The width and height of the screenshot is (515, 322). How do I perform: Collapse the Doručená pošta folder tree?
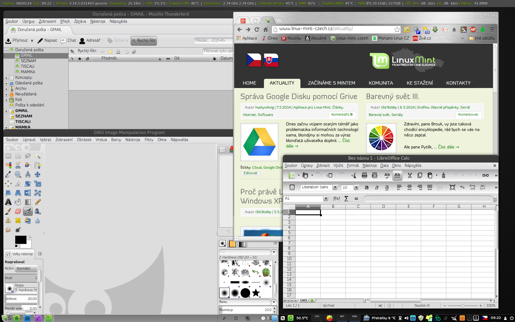(x=6, y=50)
